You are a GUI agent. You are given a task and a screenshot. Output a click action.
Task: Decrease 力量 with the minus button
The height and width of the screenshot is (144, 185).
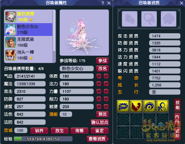point(106,91)
